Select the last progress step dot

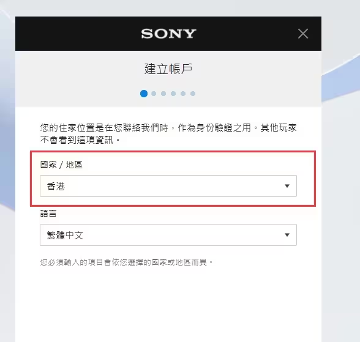(193, 94)
